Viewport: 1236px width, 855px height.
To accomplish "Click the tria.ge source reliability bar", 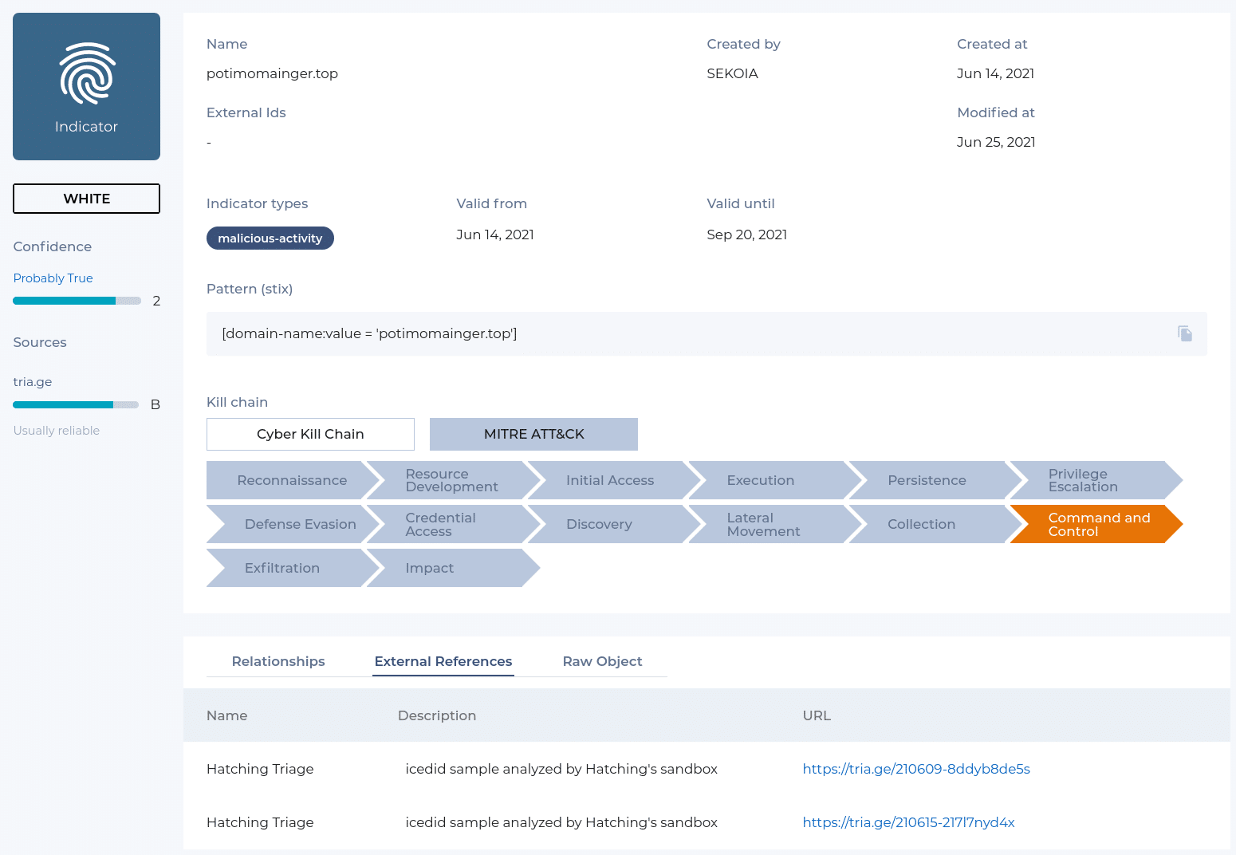I will 76,404.
